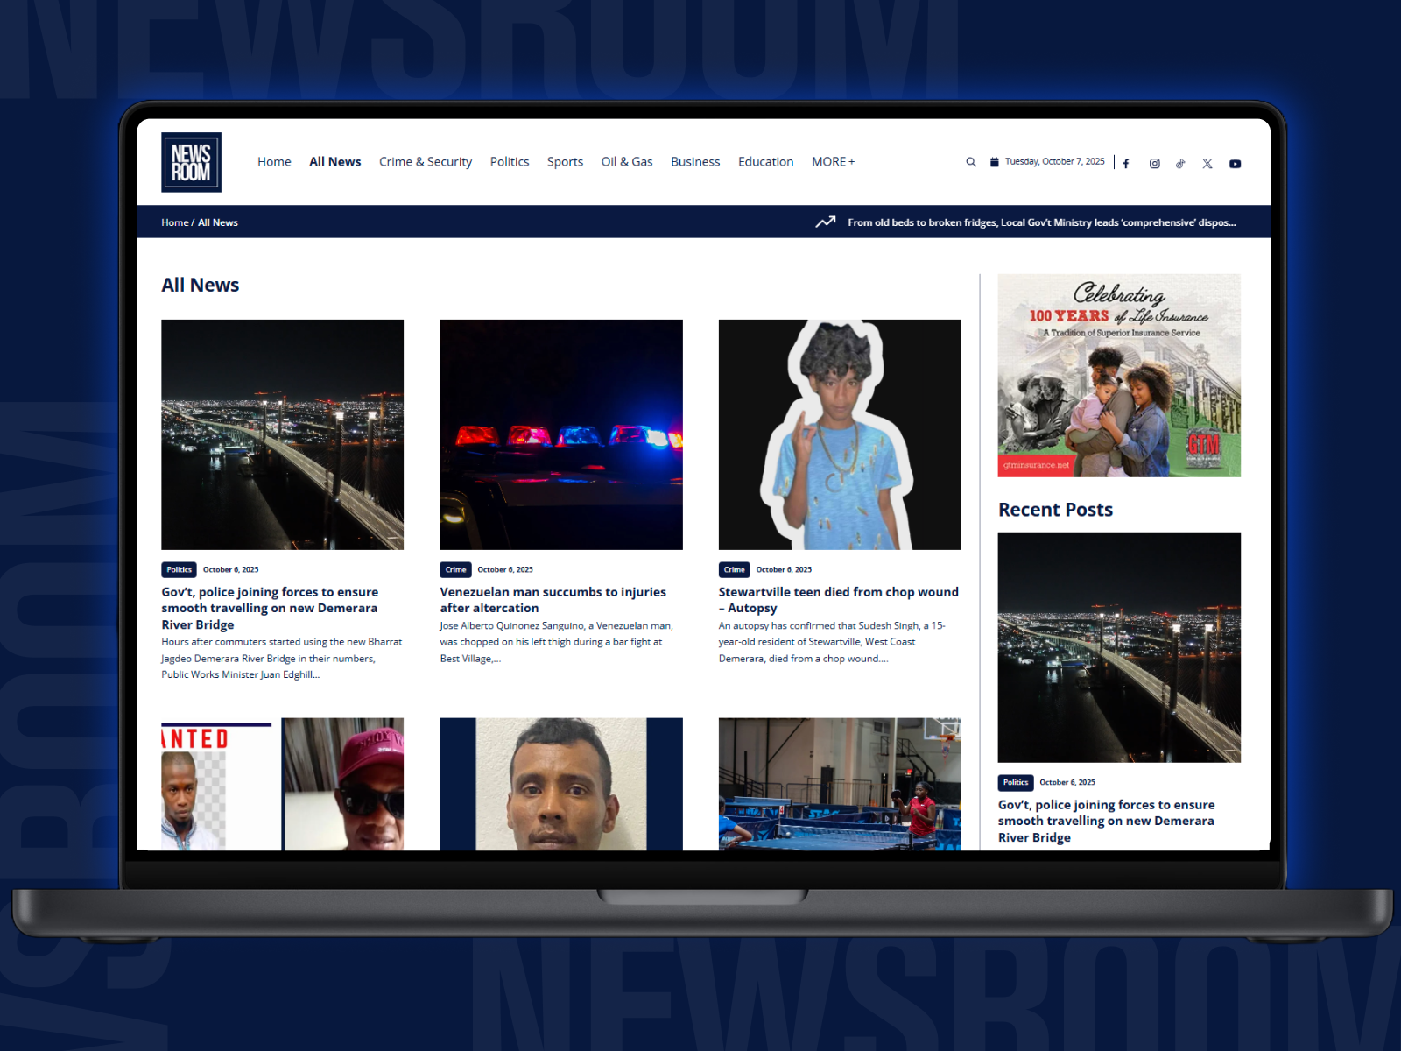
Task: Open the search icon in header
Action: tap(970, 162)
